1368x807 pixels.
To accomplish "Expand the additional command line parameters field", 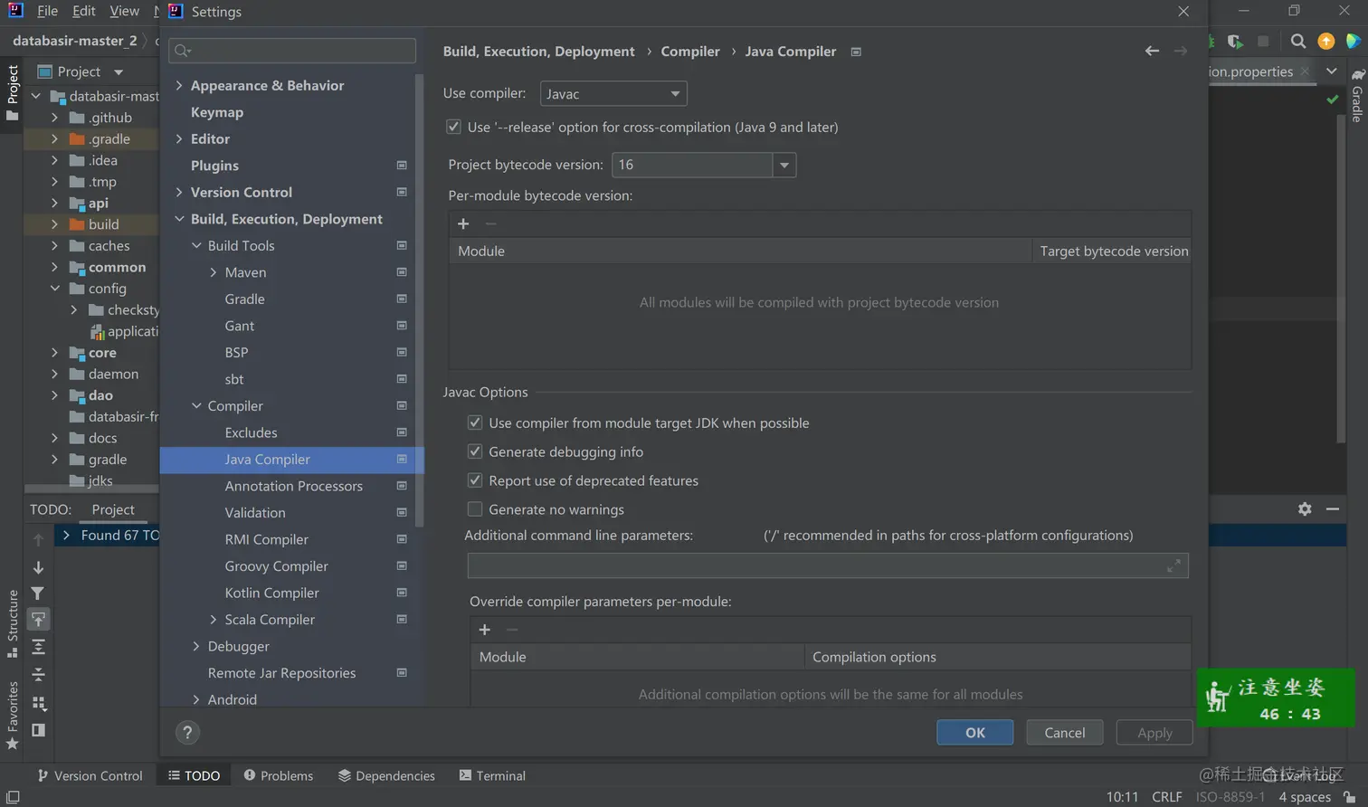I will 1173,566.
